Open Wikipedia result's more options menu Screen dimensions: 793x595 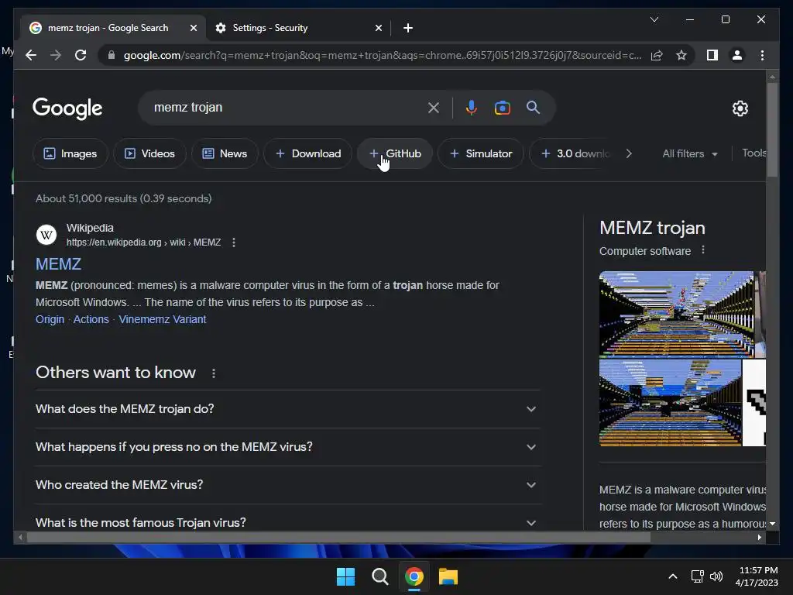(234, 242)
